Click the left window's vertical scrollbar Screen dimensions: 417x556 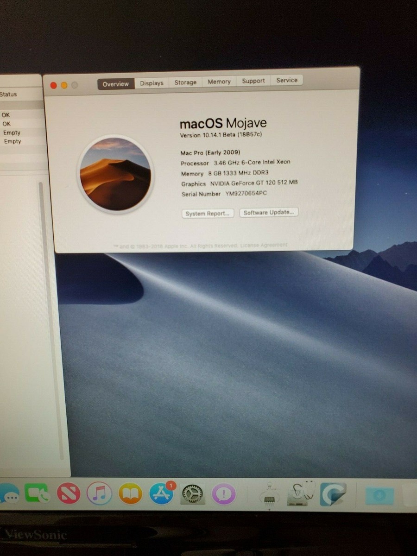point(52,320)
